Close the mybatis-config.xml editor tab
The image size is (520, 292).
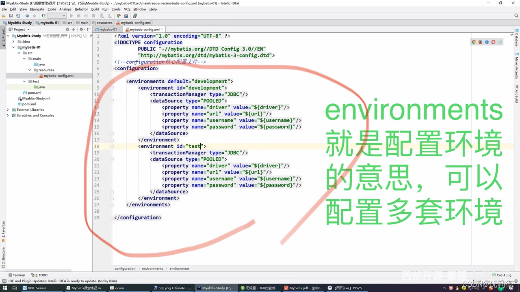(x=162, y=29)
